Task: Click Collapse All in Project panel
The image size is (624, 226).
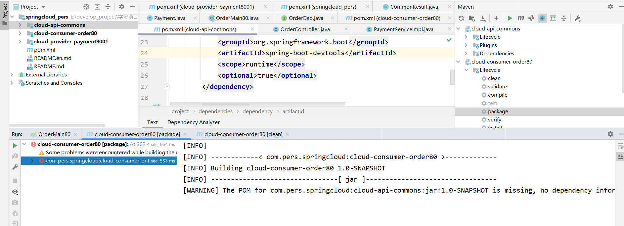Action: [x=108, y=7]
